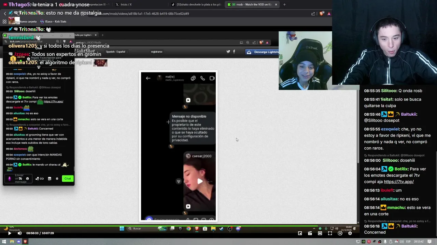Click Silitooo username at 08:55:35

[x=389, y=91]
